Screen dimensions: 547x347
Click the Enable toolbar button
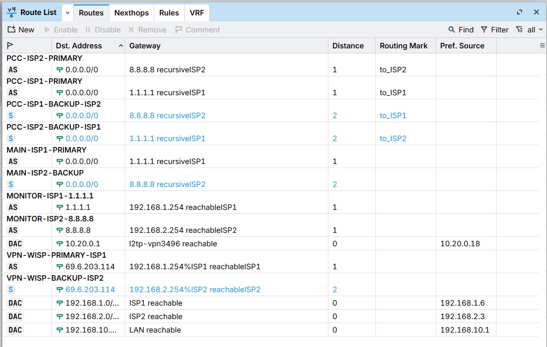pyautogui.click(x=61, y=29)
